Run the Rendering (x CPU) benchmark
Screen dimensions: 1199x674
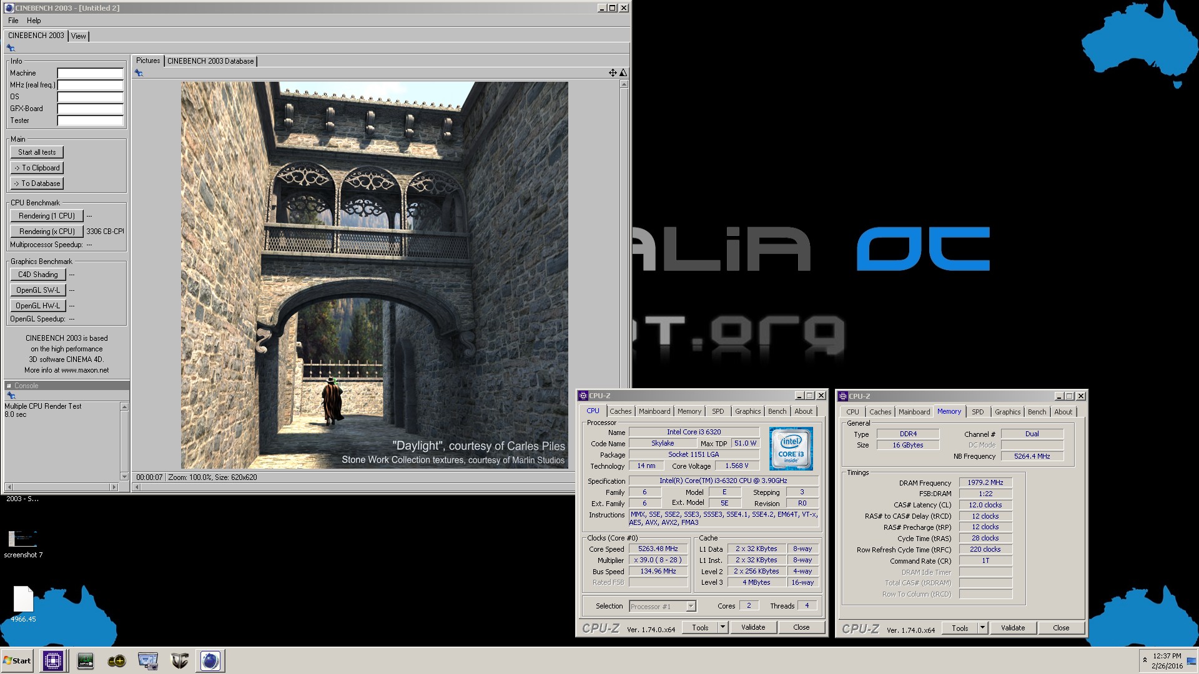coord(47,232)
